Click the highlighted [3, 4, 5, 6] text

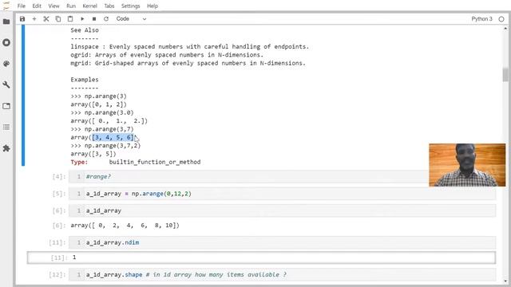pyautogui.click(x=113, y=137)
